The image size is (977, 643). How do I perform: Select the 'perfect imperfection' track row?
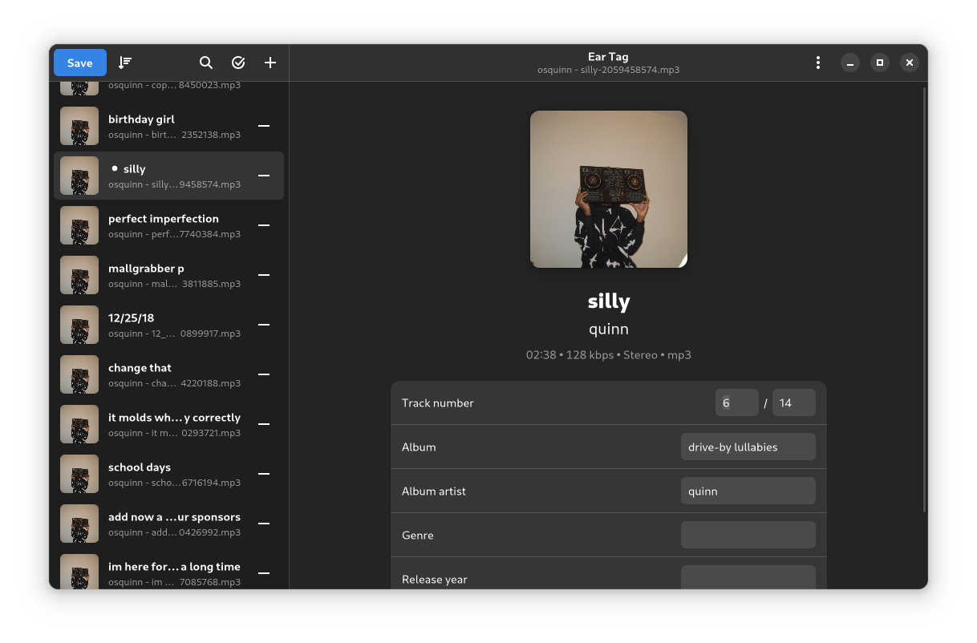pyautogui.click(x=168, y=225)
